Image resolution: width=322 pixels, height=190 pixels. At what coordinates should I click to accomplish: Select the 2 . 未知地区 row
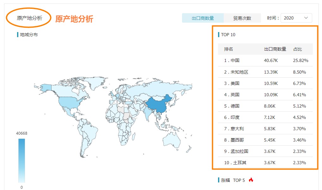tap(265, 72)
